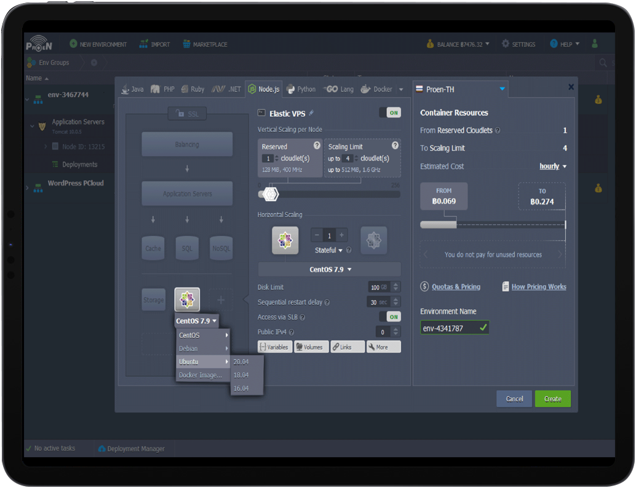Expand the WordPress PCloud environment
The width and height of the screenshot is (636, 488).
click(x=27, y=187)
